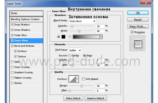Toggle the Outer Glow checkbox
158x103 pixels.
12,35
